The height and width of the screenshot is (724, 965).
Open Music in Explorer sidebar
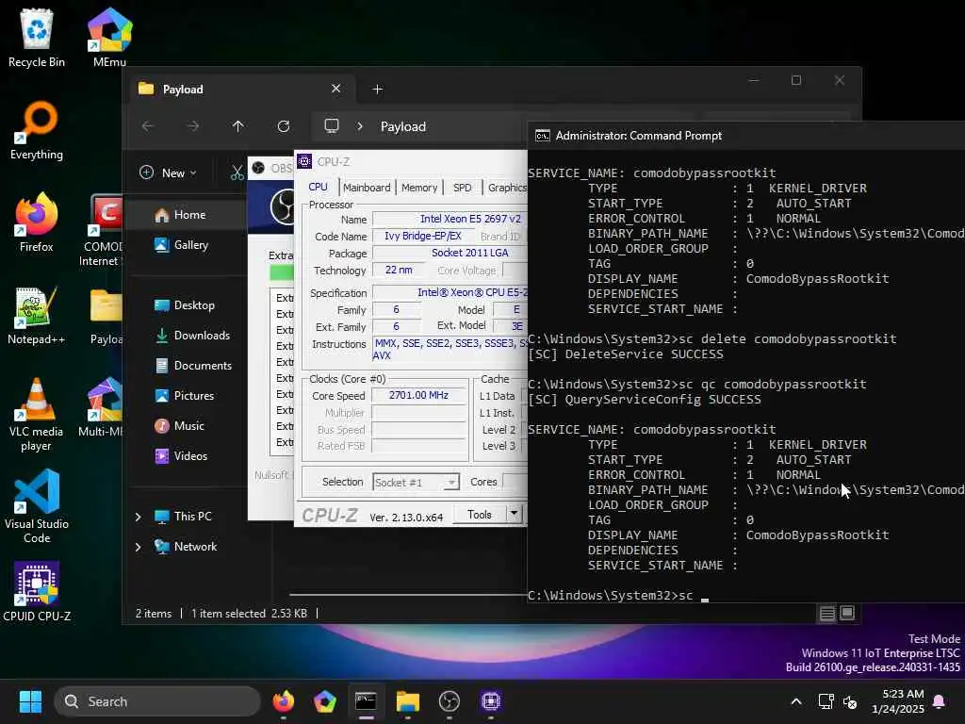point(187,426)
